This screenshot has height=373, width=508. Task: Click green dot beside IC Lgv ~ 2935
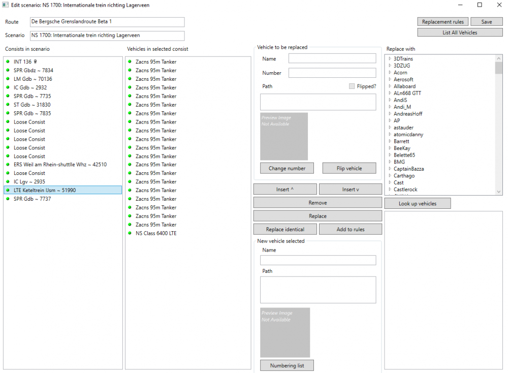tap(8, 181)
